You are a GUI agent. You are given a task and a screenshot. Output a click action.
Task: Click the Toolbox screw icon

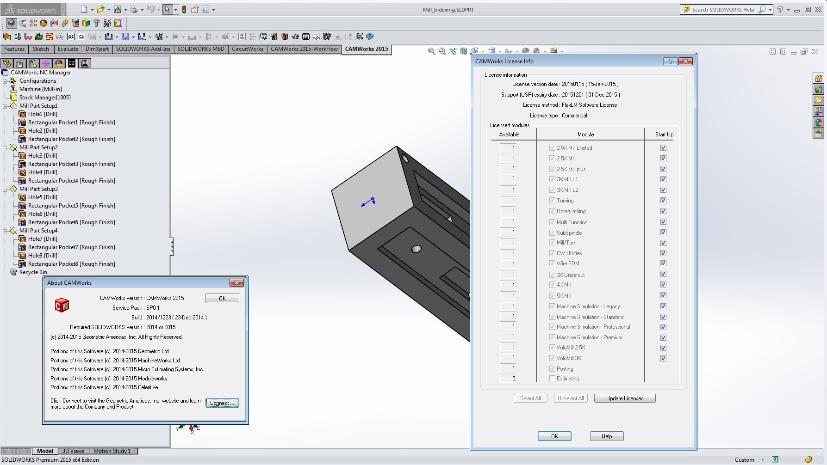96,23
